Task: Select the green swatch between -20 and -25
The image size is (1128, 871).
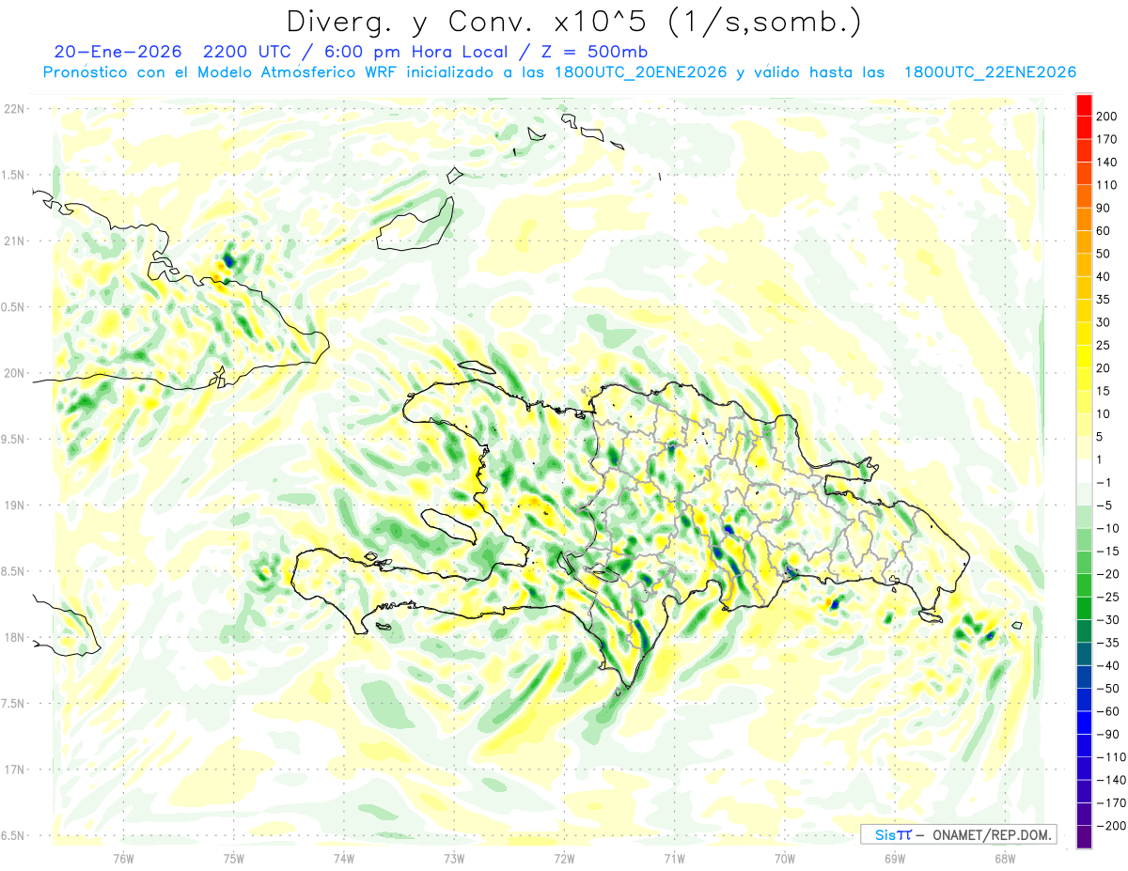Action: coord(1084,586)
